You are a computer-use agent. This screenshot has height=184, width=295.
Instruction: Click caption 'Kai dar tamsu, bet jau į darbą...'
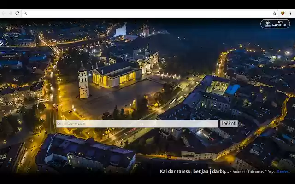(x=195, y=171)
